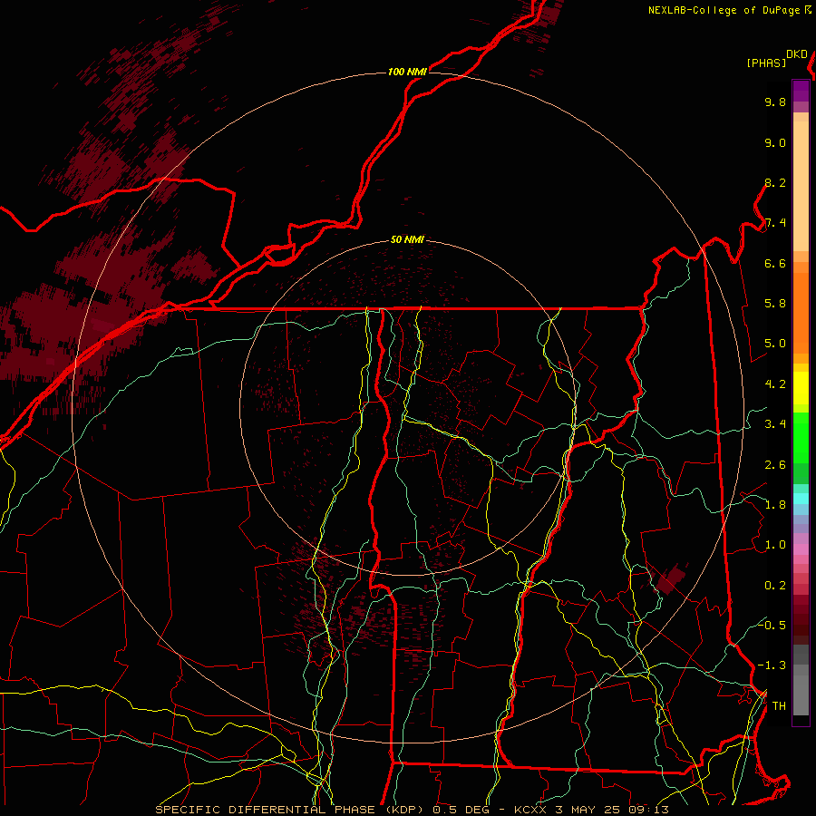This screenshot has height=816, width=816.
Task: Click the KDP product caption at bottom
Action: tap(412, 810)
